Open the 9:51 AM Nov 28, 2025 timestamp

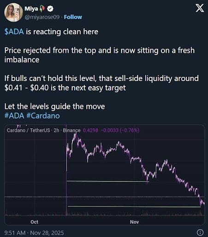34,232
